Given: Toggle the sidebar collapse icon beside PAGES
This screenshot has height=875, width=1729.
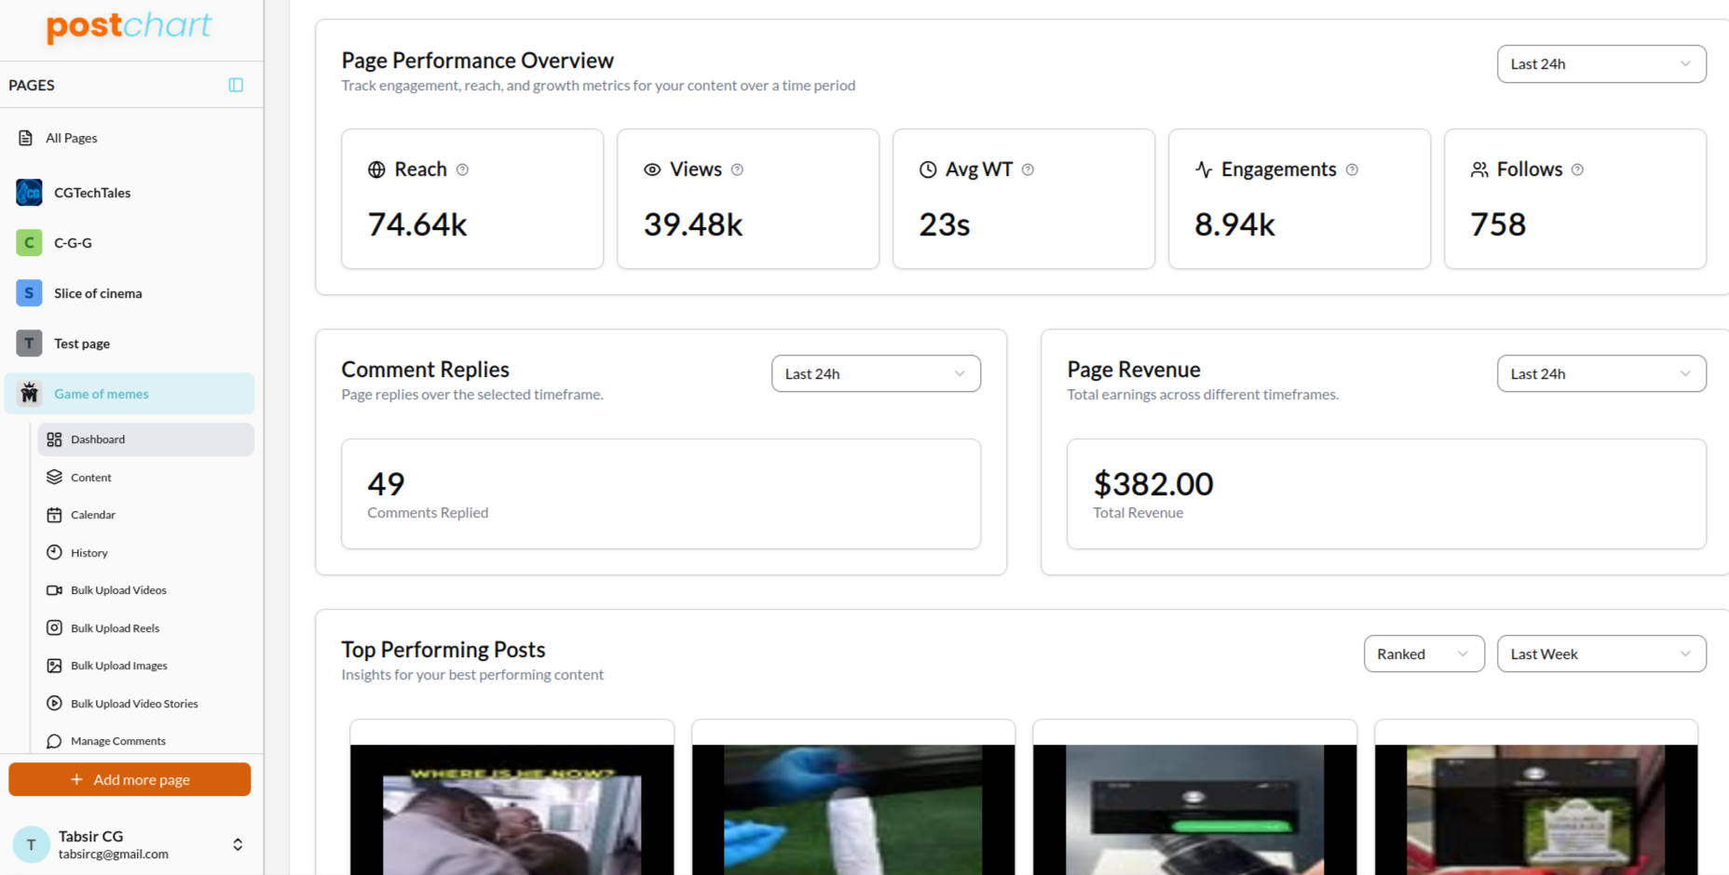Looking at the screenshot, I should (236, 85).
